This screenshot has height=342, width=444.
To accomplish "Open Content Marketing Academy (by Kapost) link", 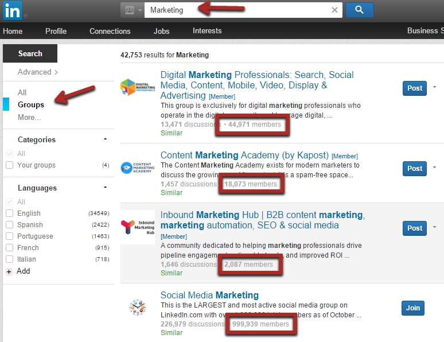I will click(244, 155).
